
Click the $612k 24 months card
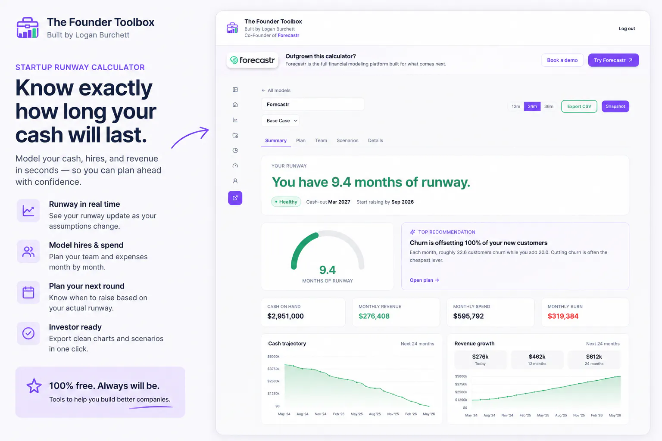(x=594, y=360)
